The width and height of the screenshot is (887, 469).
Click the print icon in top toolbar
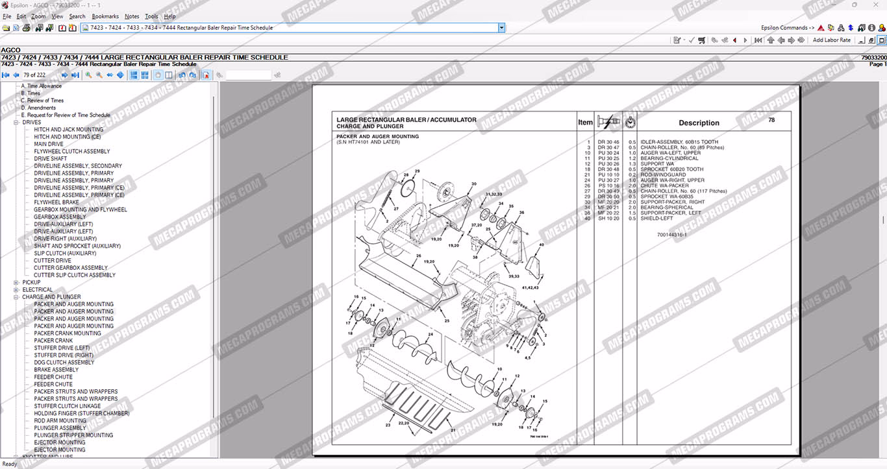point(27,28)
